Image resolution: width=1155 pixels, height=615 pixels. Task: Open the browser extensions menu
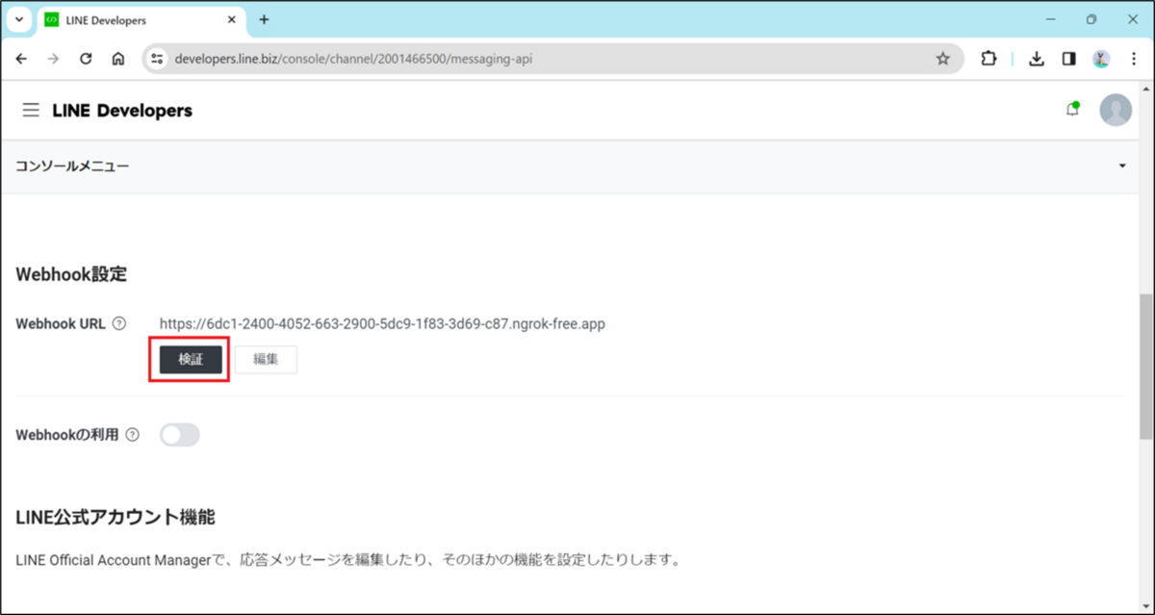pos(988,59)
